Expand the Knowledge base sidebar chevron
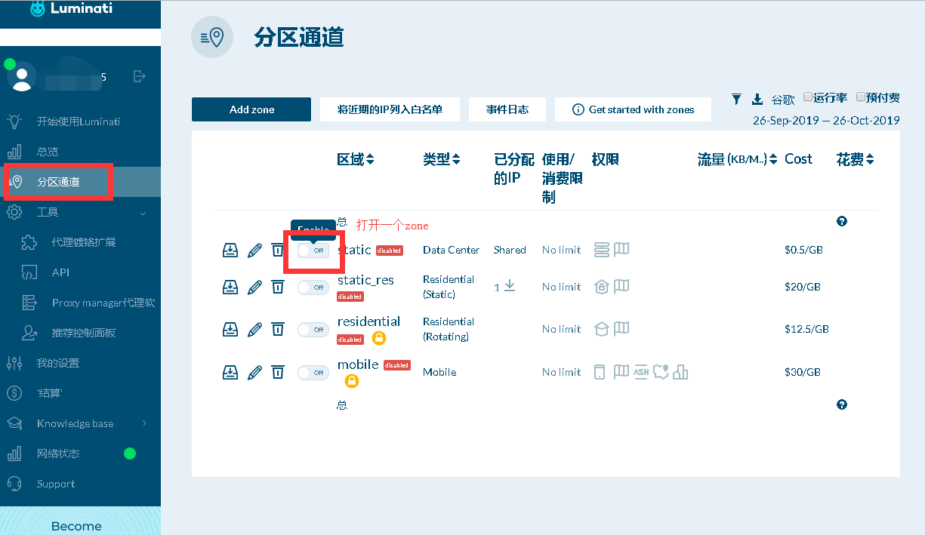The image size is (925, 535). tap(144, 423)
